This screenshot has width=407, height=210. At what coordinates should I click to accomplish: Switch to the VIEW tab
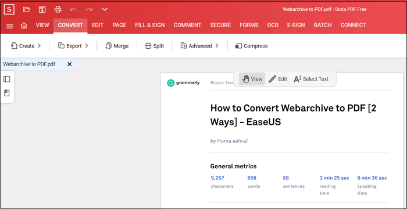pos(42,25)
